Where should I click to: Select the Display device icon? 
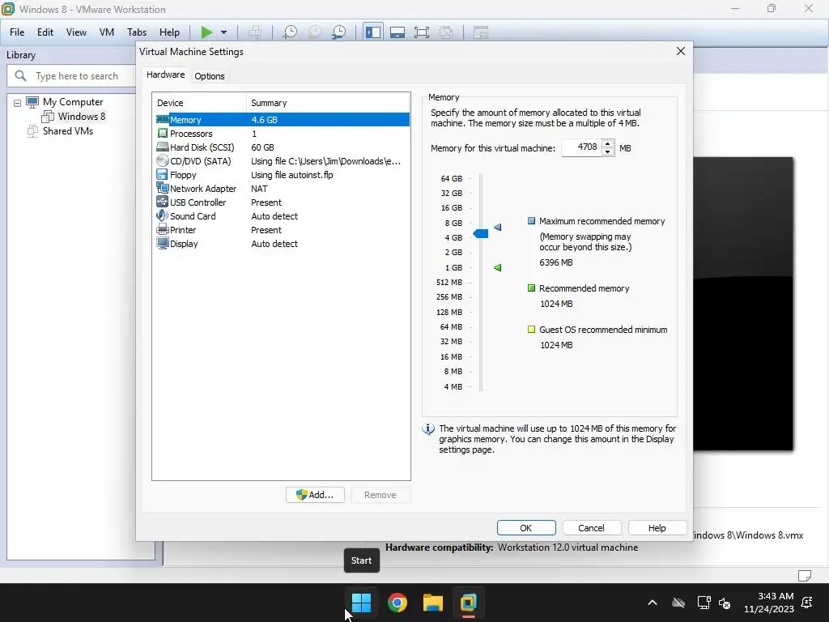162,243
